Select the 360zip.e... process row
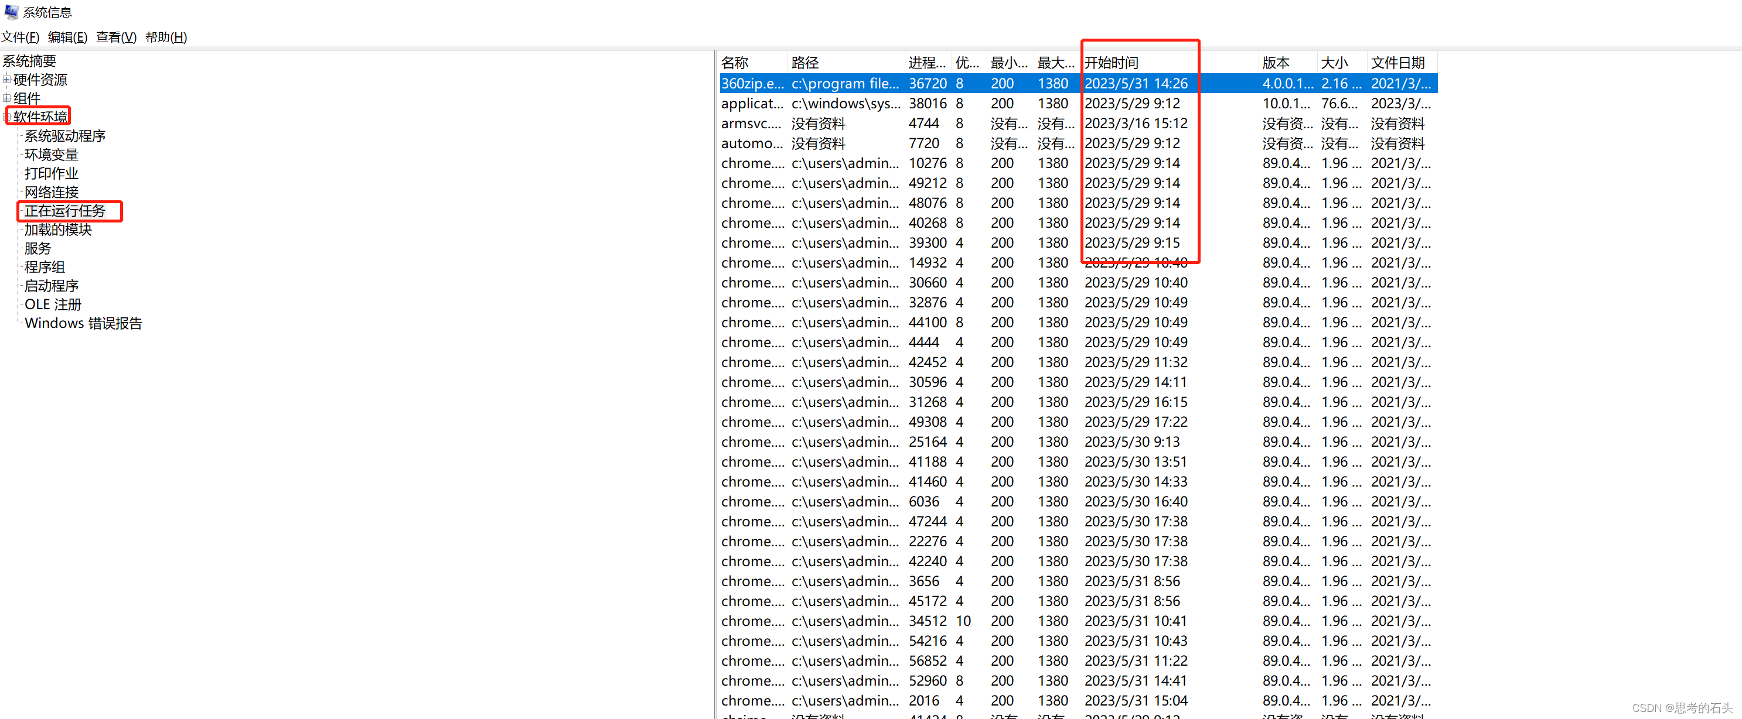The width and height of the screenshot is (1742, 719). pyautogui.click(x=1078, y=84)
